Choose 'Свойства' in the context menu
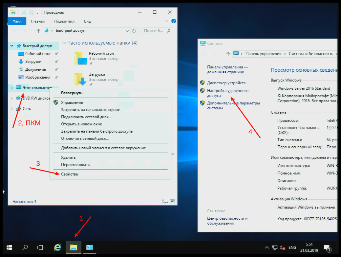 coord(70,174)
